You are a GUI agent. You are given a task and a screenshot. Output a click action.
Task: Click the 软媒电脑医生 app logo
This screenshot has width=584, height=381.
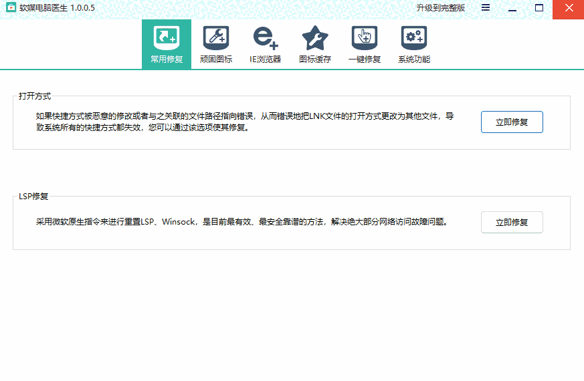coord(11,8)
